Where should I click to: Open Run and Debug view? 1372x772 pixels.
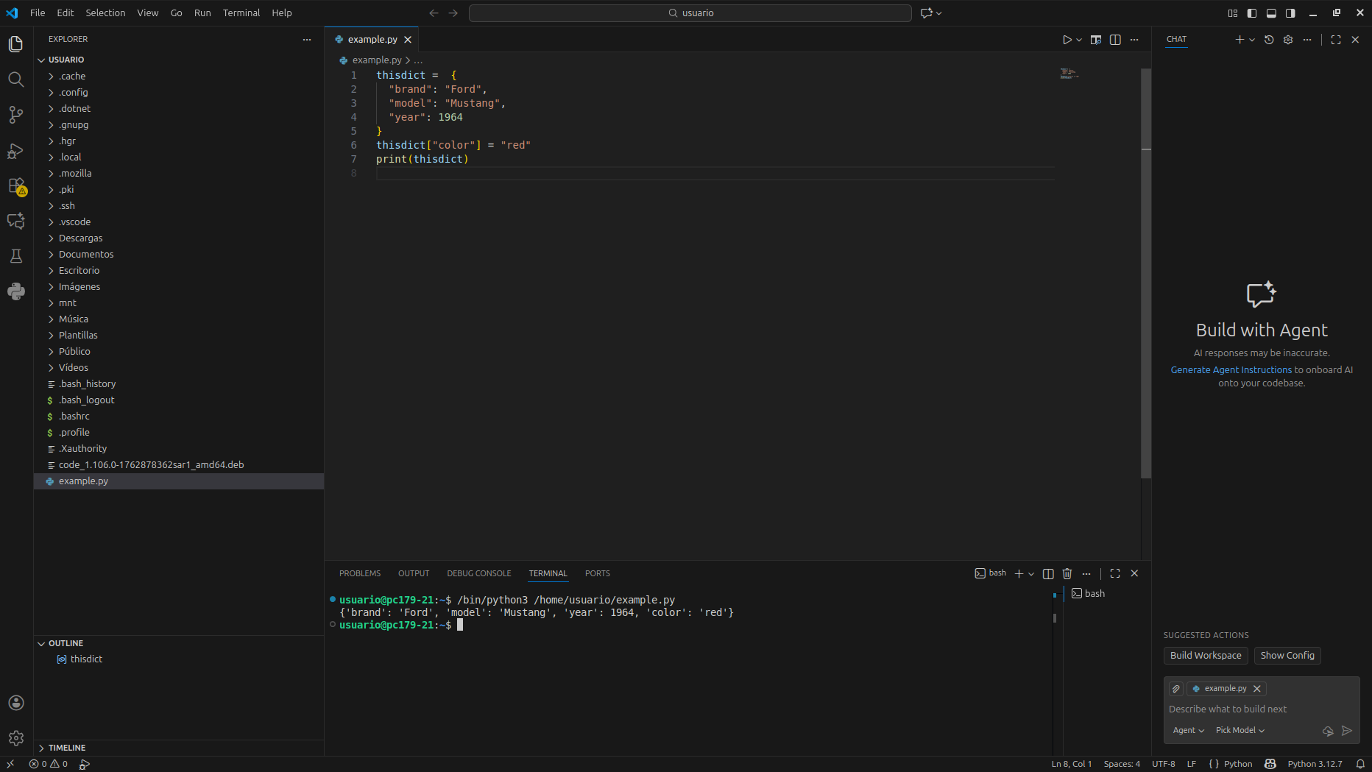click(x=15, y=151)
